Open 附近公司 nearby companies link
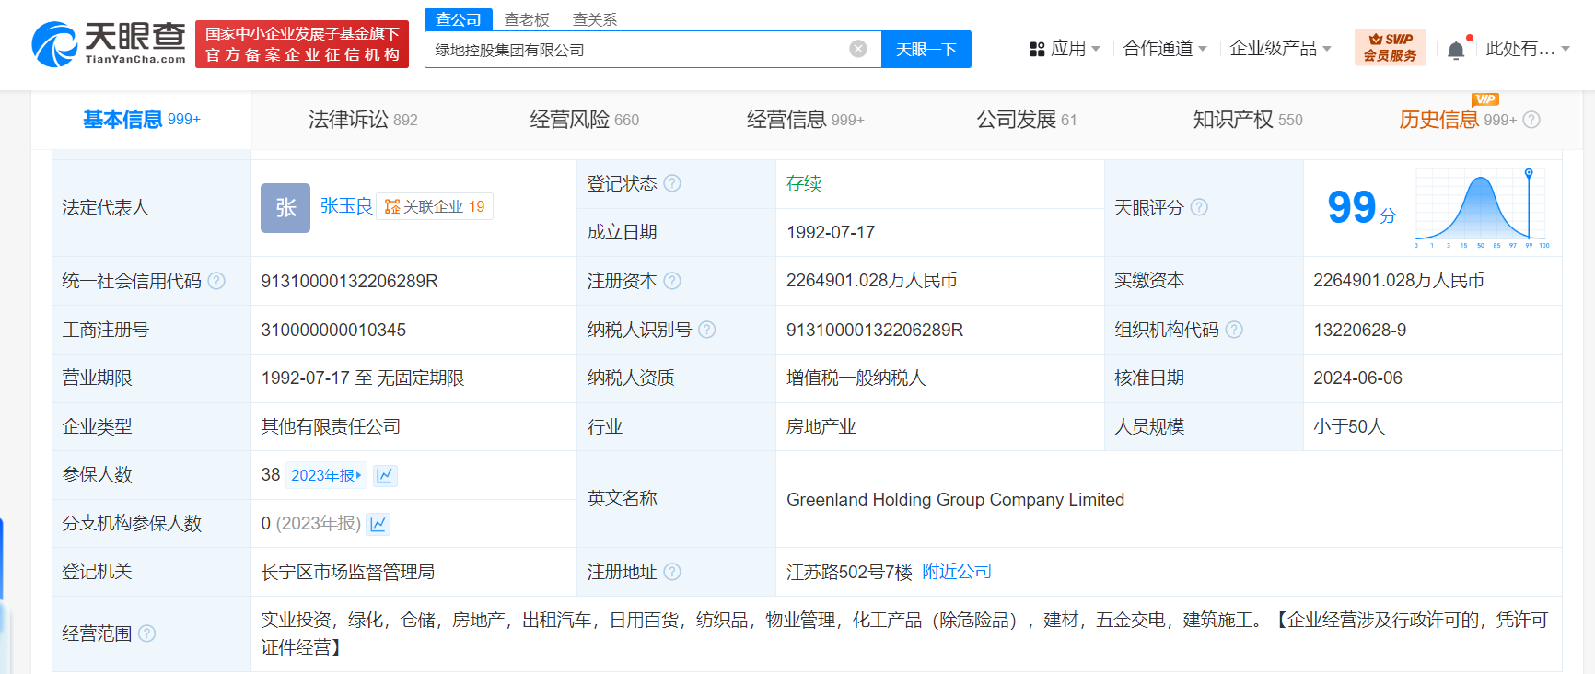Screen dimensions: 1595x674 [957, 572]
